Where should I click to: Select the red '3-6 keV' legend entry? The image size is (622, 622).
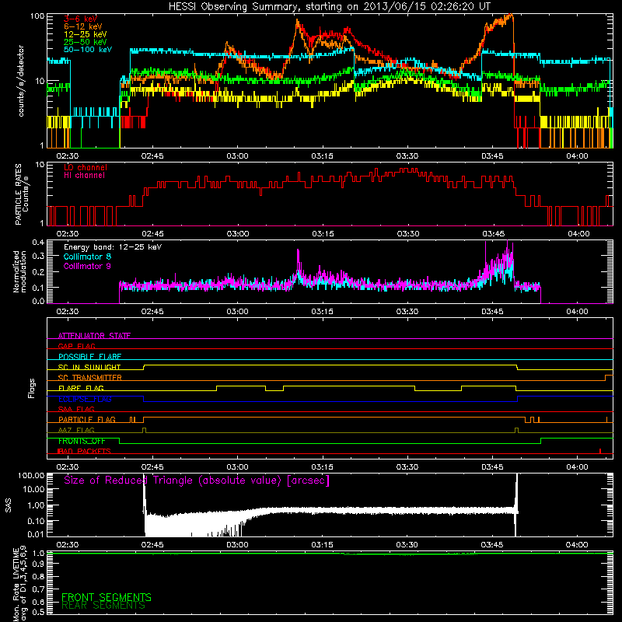tap(80, 19)
